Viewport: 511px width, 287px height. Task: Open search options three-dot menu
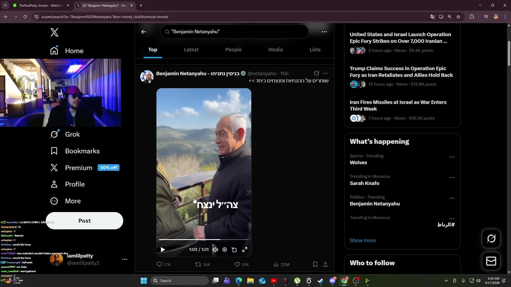324,32
